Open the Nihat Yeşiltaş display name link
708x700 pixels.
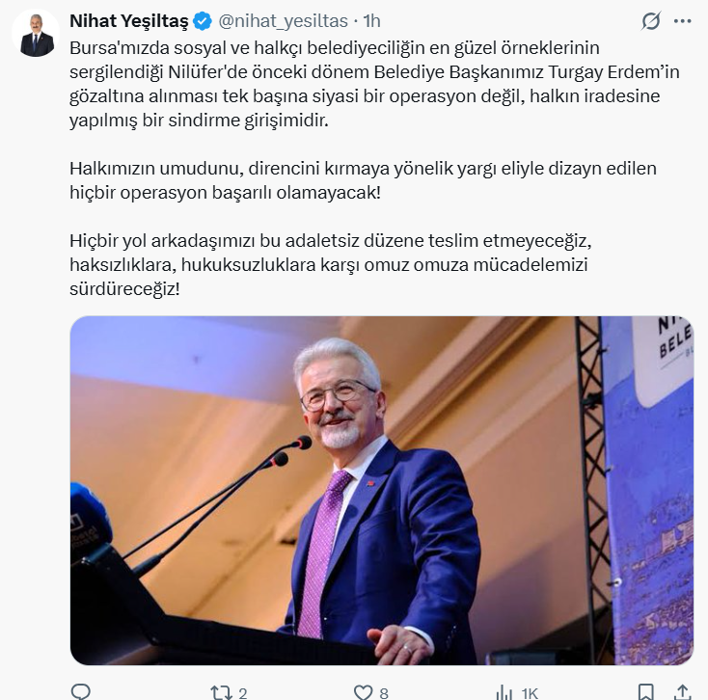click(129, 21)
